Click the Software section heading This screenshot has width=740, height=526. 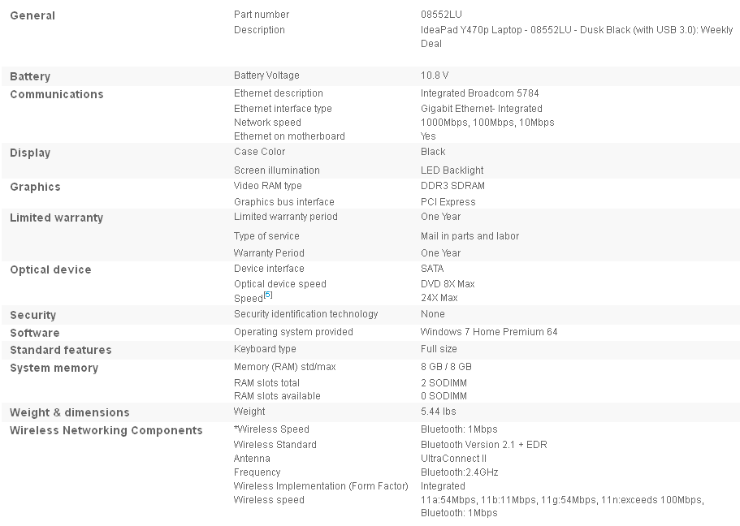pos(35,333)
